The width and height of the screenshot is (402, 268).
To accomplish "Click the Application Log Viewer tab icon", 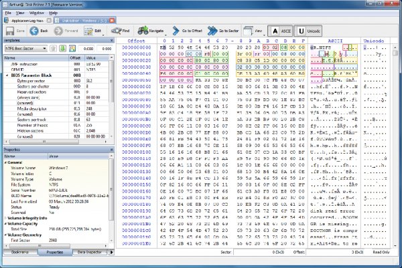I will pyautogui.click(x=7, y=21).
